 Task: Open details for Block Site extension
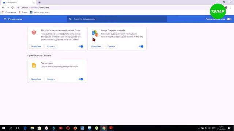tap(36, 47)
